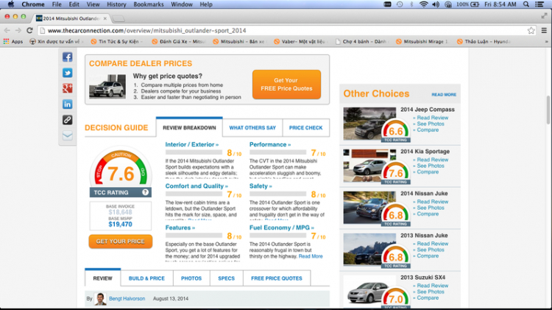Click the page vertical scrollbar
Image resolution: width=552 pixels, height=310 pixels.
tap(548, 110)
